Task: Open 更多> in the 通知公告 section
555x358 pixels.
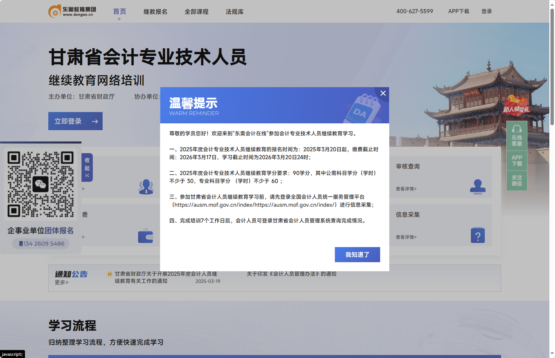Action: pyautogui.click(x=61, y=283)
